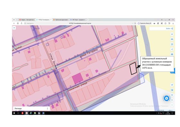
Task: Open the measure ruler map tool
Action: (x=172, y=39)
